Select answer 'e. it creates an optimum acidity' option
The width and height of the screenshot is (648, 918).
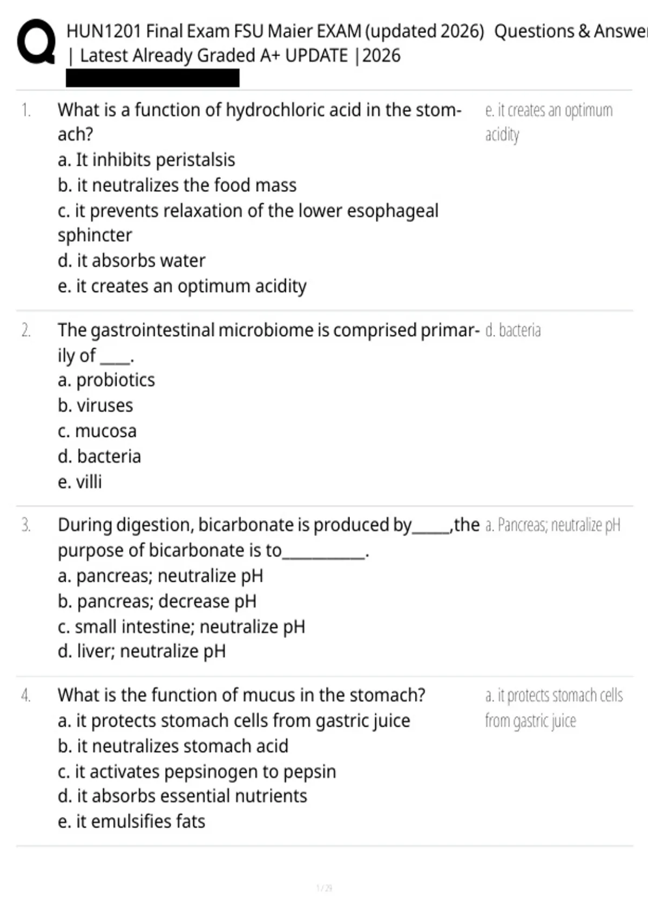[182, 286]
